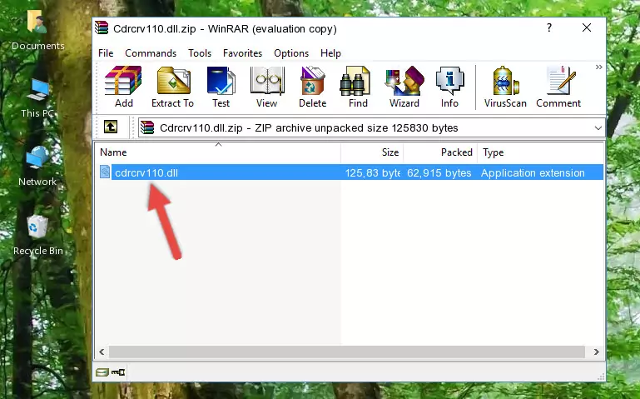Click the WinRAR title bar icon

[102, 27]
